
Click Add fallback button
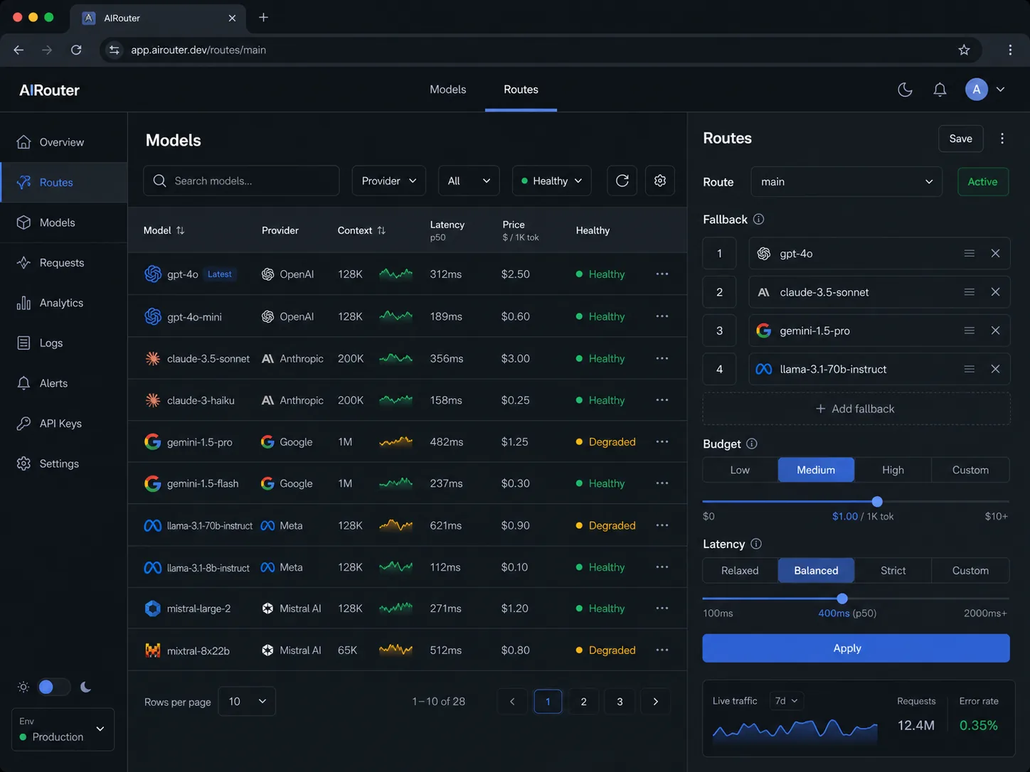point(856,409)
